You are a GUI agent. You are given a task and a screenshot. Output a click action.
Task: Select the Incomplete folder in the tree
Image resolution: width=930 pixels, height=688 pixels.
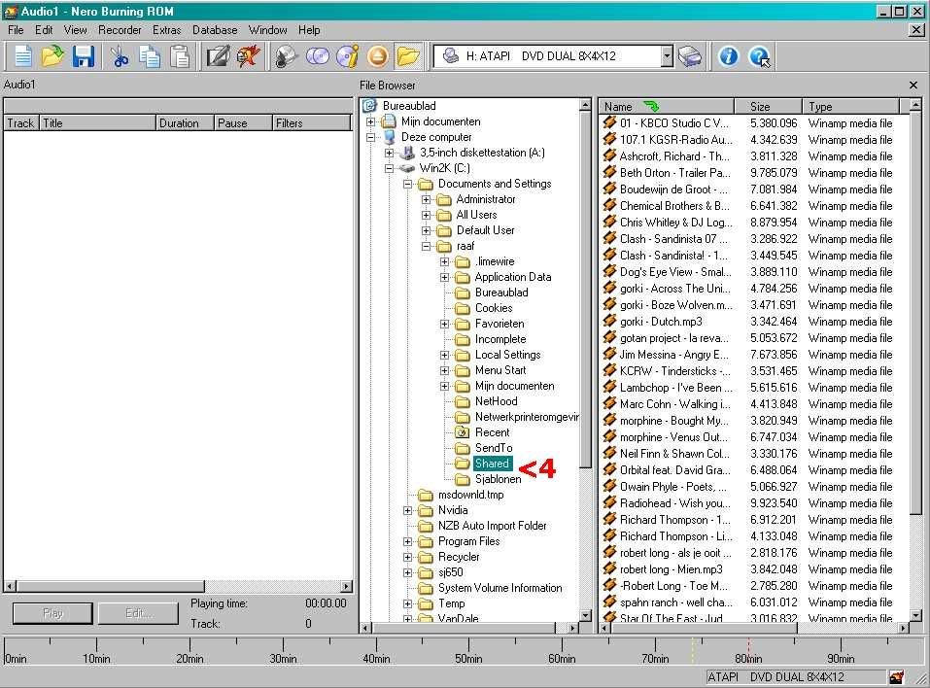[x=500, y=339]
